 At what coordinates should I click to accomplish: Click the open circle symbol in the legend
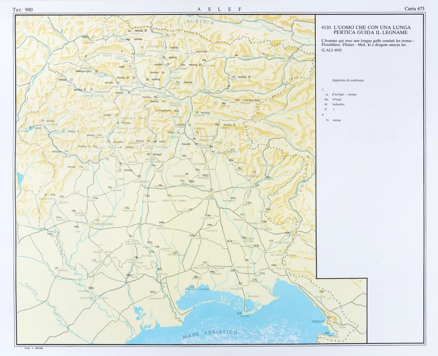tap(323, 89)
